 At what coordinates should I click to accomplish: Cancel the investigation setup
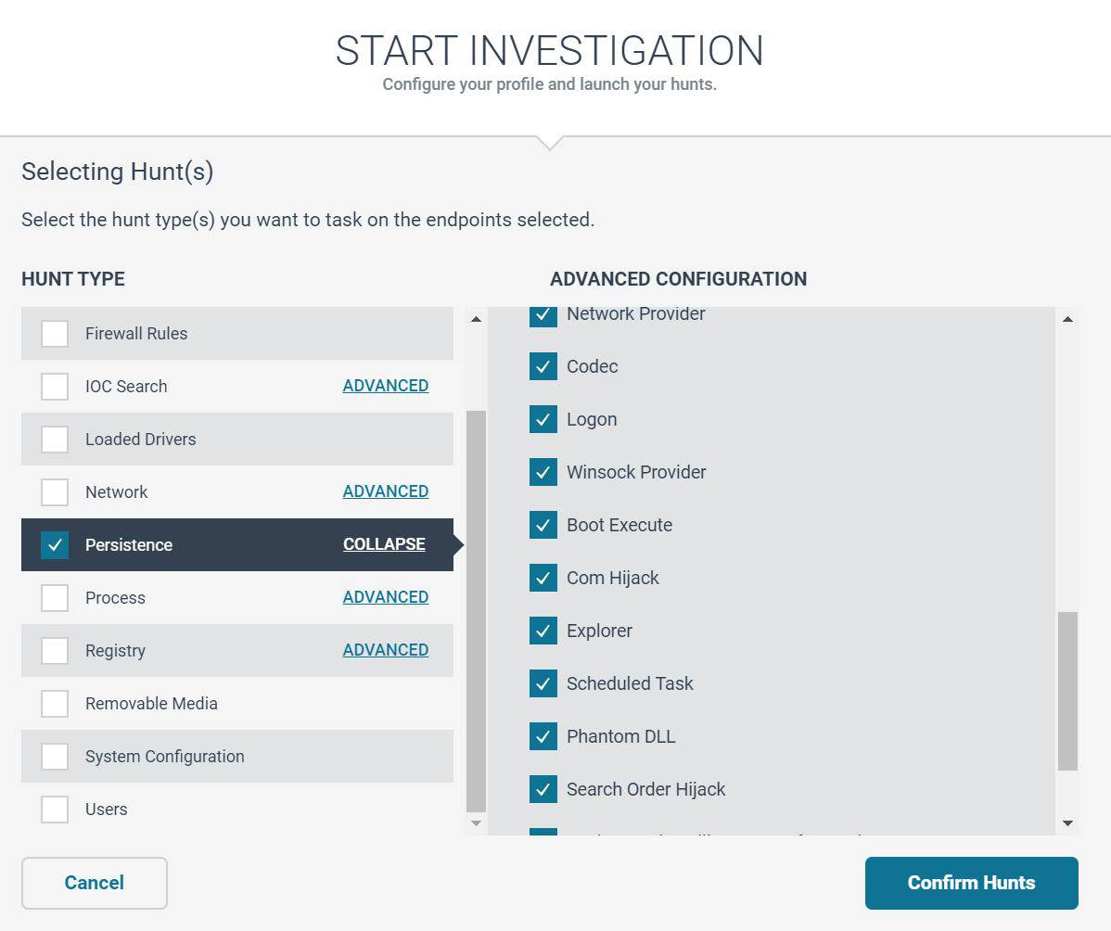95,883
